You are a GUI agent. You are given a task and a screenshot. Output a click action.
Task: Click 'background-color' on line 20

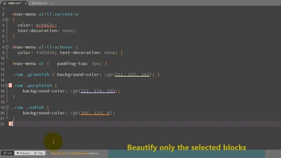(44, 113)
